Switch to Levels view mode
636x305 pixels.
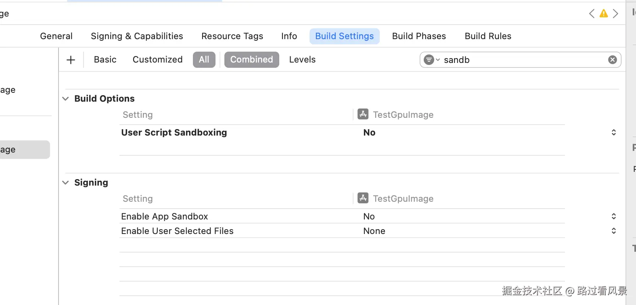pyautogui.click(x=302, y=60)
